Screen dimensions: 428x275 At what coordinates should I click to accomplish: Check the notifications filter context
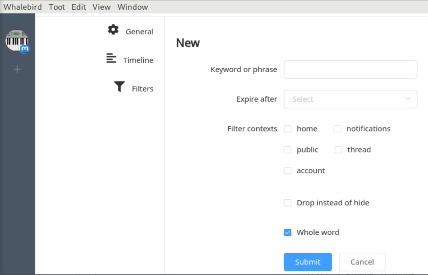337,129
